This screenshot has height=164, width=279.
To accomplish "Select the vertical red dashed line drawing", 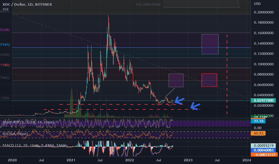I will [x=227, y=76].
